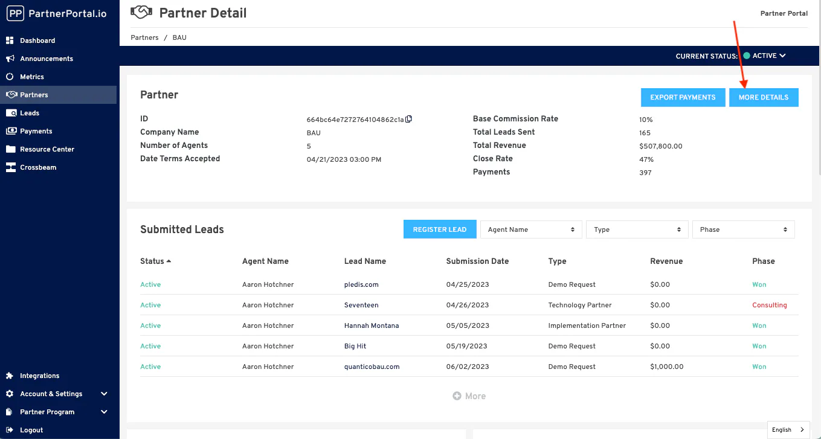The image size is (821, 439).
Task: Click the Resource Center folder icon
Action: point(11,149)
